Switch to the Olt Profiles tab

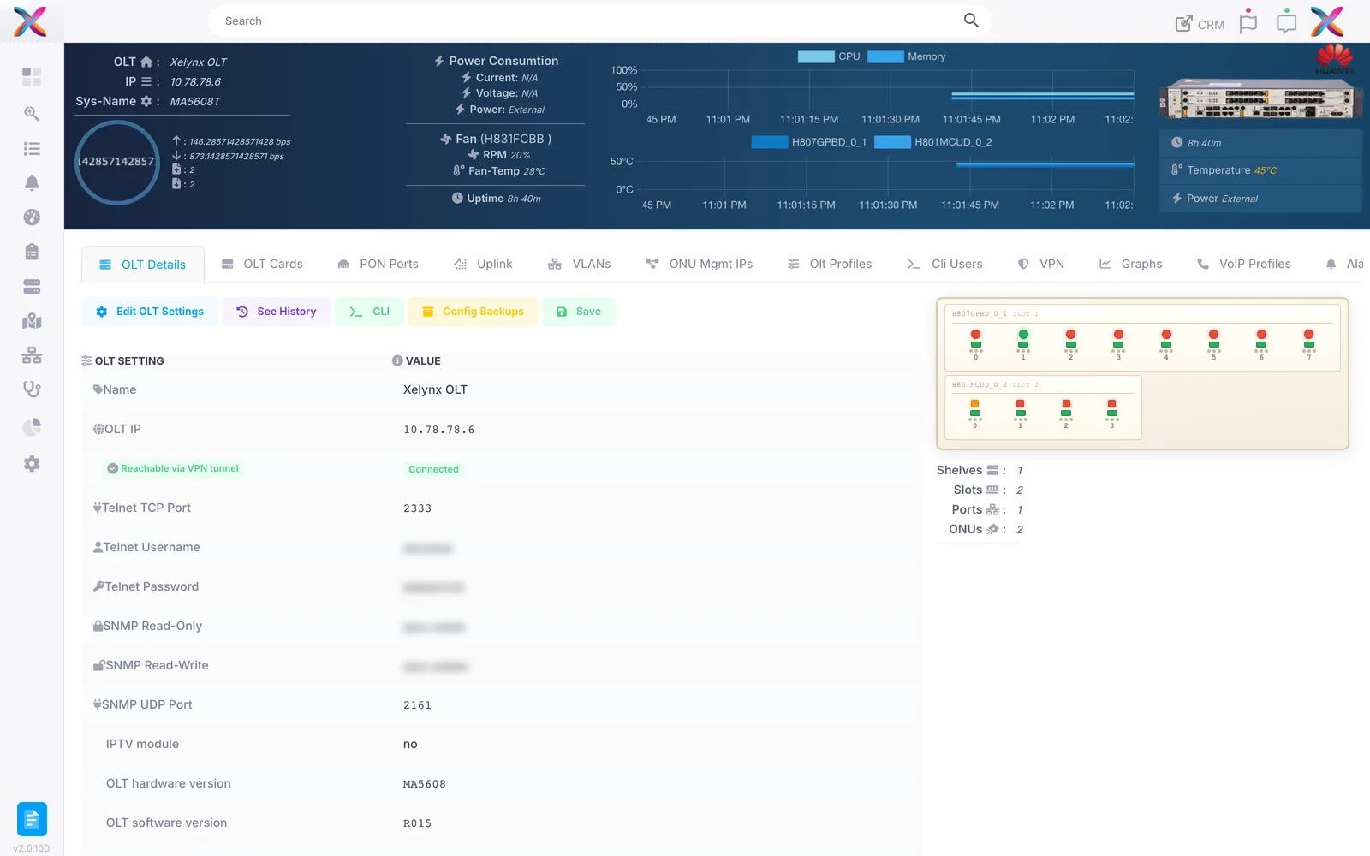pyautogui.click(x=830, y=264)
